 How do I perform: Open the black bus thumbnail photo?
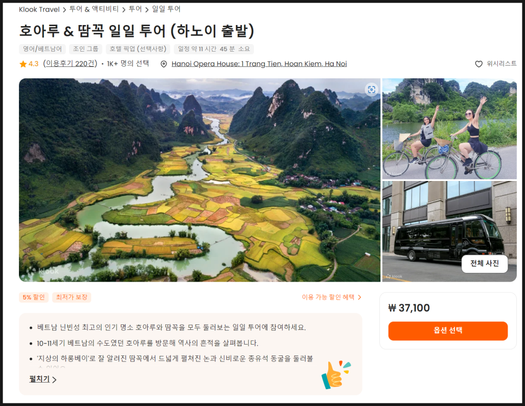(x=449, y=232)
